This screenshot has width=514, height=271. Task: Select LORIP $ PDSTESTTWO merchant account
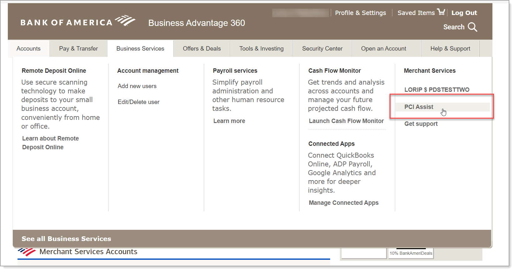[x=437, y=90]
